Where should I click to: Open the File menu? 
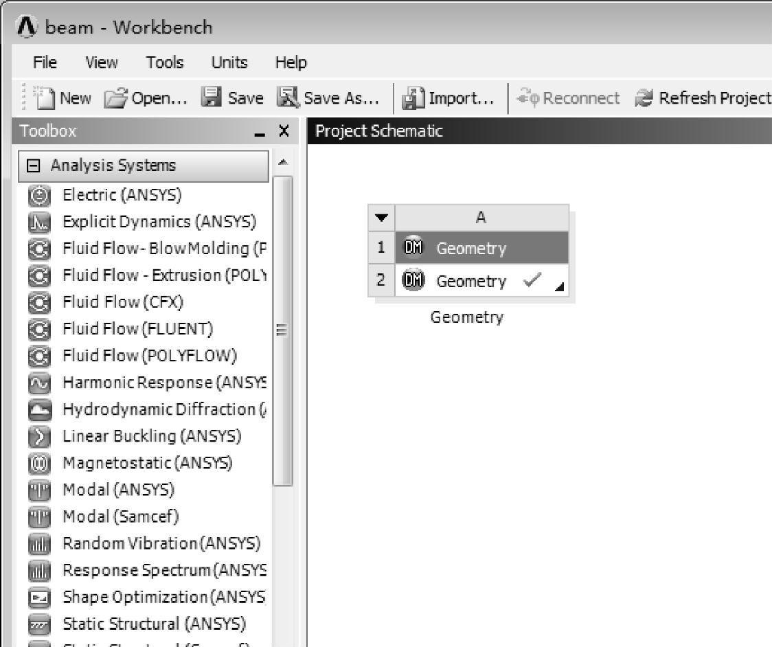45,63
